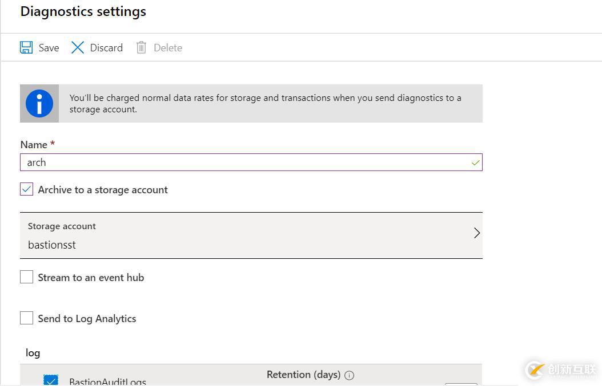
Task: Click the Save floppy disk icon
Action: click(x=26, y=47)
